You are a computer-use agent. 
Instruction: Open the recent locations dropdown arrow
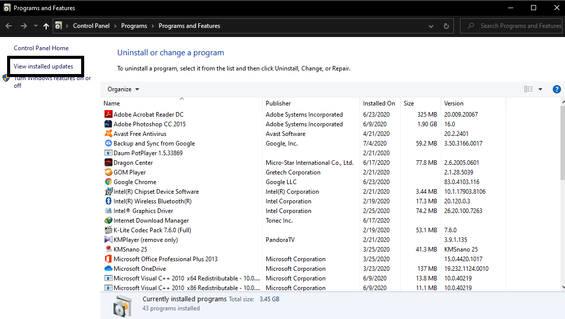pos(36,26)
